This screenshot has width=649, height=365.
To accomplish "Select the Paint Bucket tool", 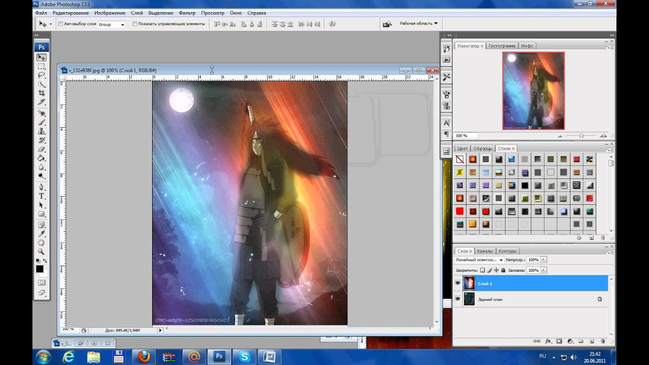I will pyautogui.click(x=42, y=158).
